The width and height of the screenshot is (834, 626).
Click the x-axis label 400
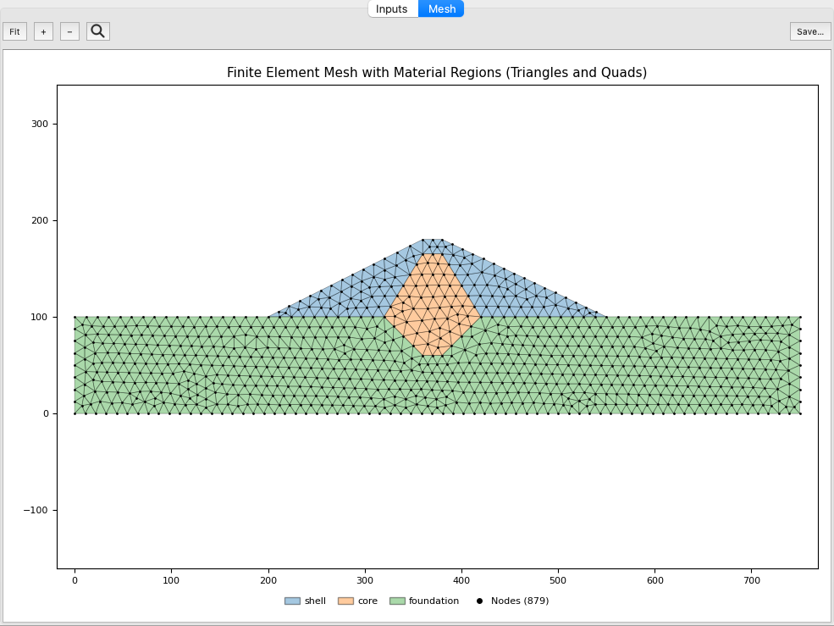[461, 581]
